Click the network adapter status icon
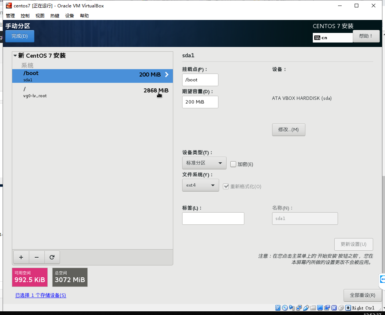385x315 pixels. pyautogui.click(x=299, y=308)
